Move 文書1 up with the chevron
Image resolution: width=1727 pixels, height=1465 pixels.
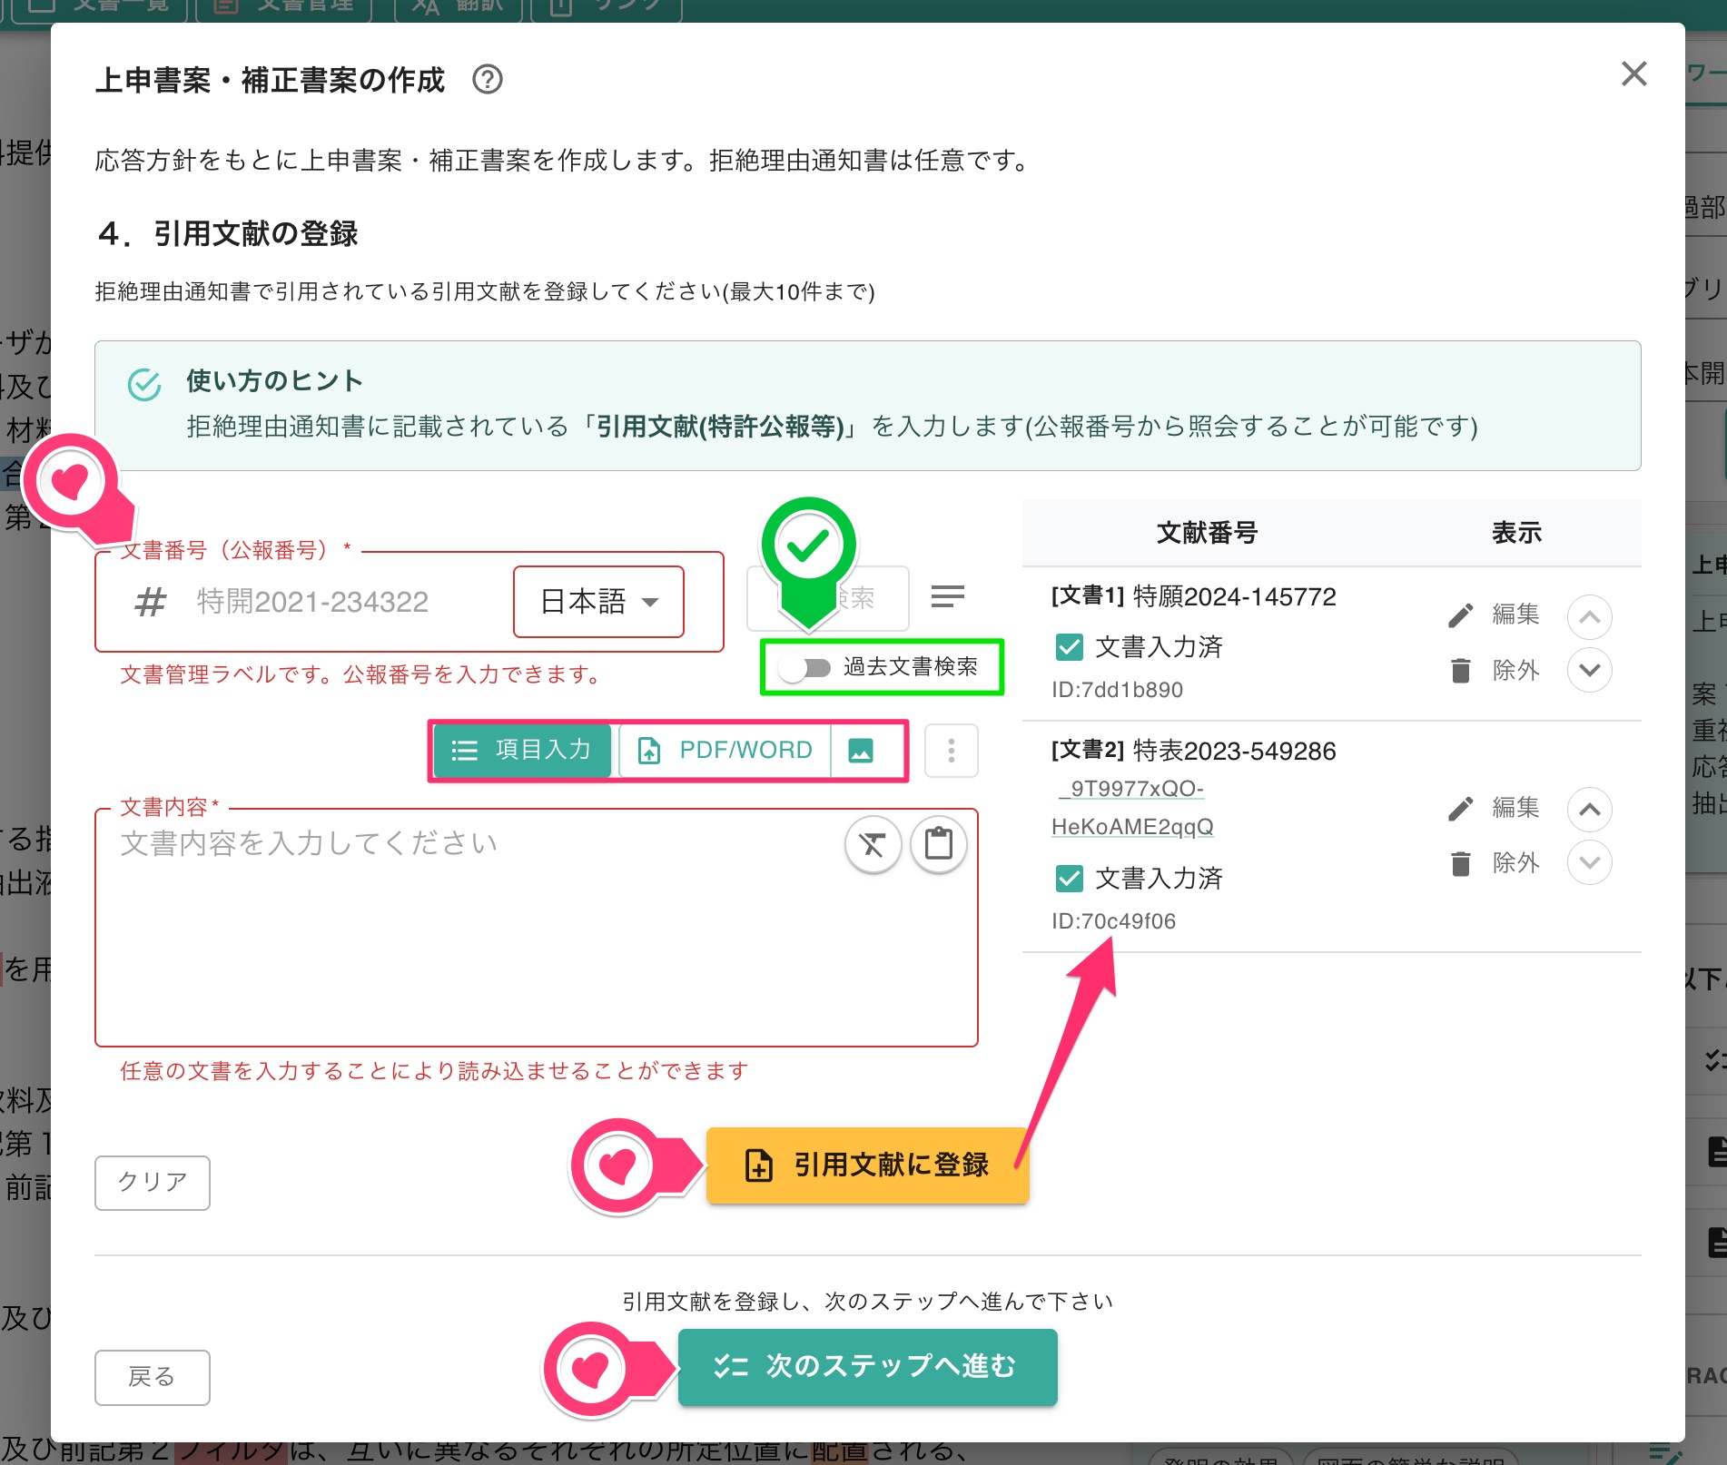pos(1589,617)
